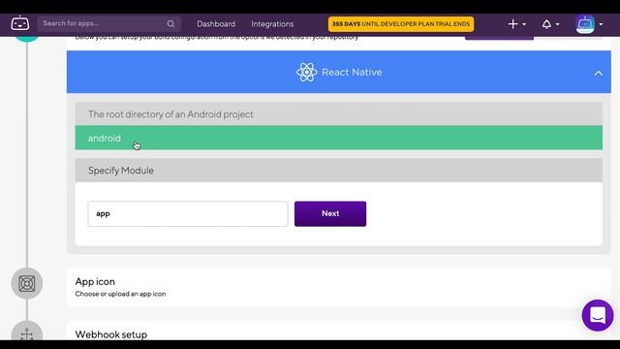Focus the Search for apps field

[x=109, y=23]
